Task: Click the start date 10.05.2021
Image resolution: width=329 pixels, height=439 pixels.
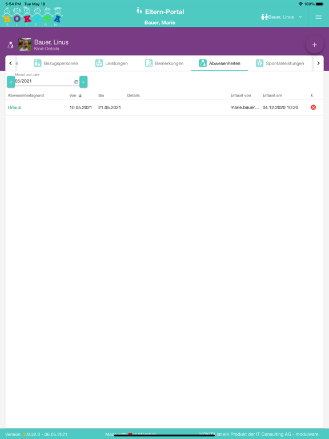Action: point(81,107)
